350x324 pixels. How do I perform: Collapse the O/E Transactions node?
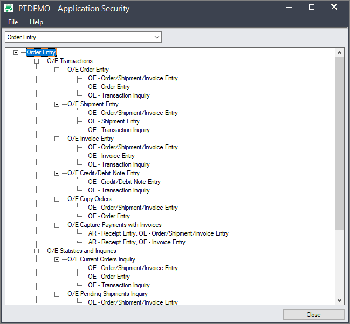click(37, 61)
